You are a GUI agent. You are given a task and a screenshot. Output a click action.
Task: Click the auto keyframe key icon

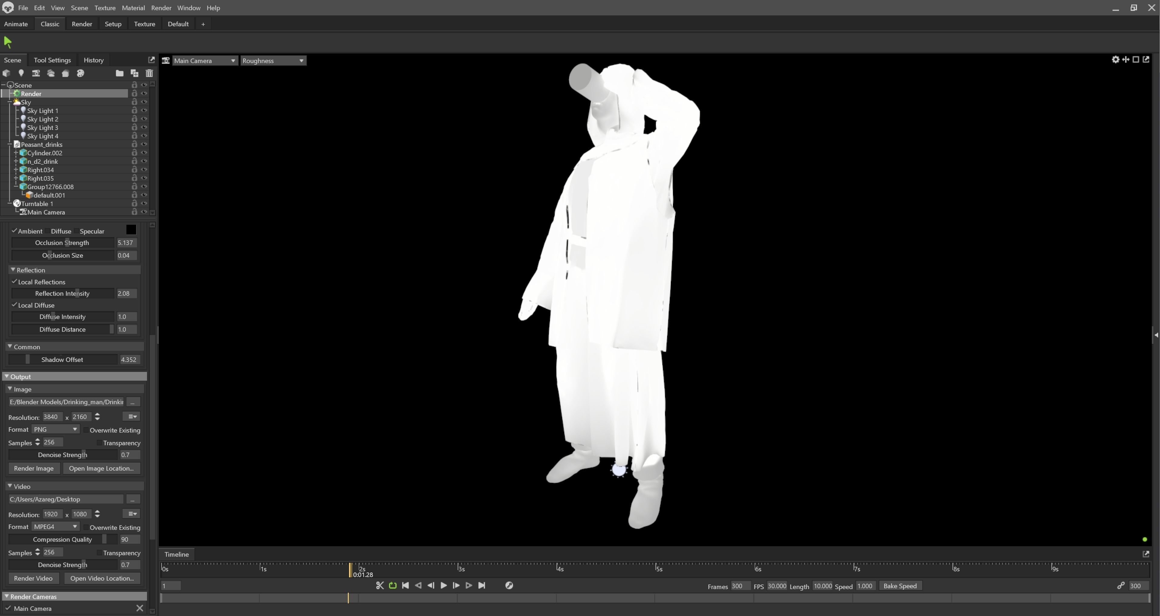point(509,585)
